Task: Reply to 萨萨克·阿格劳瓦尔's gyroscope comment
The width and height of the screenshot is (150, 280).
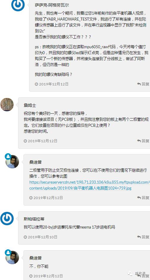Action: point(143,84)
